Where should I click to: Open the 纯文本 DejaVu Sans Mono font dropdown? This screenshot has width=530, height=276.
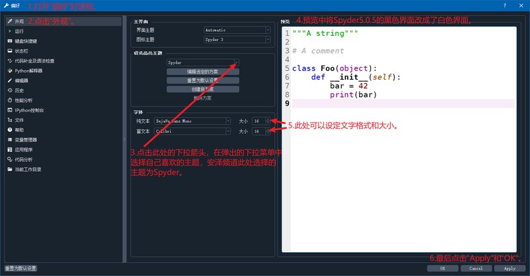192,121
